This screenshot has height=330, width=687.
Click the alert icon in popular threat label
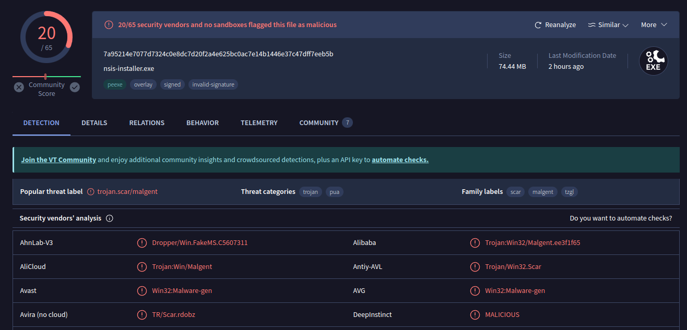[x=91, y=192]
